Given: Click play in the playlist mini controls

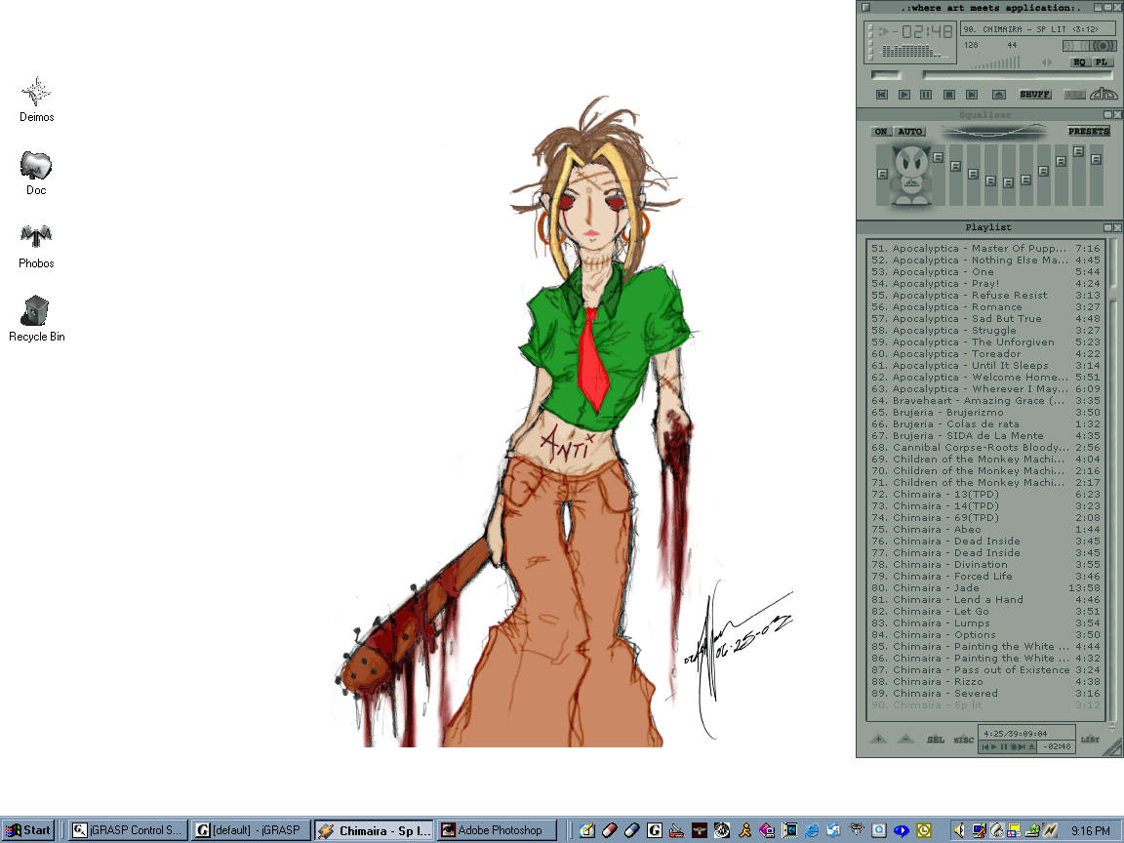Looking at the screenshot, I should point(994,747).
